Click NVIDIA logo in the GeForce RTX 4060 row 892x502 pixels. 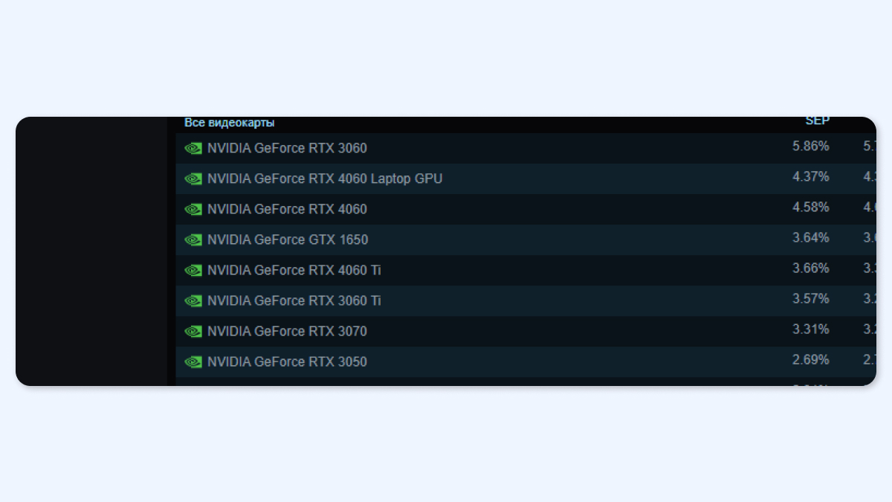click(x=193, y=209)
